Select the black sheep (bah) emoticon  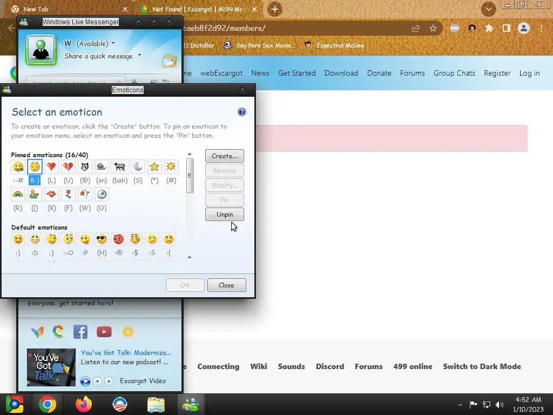119,166
